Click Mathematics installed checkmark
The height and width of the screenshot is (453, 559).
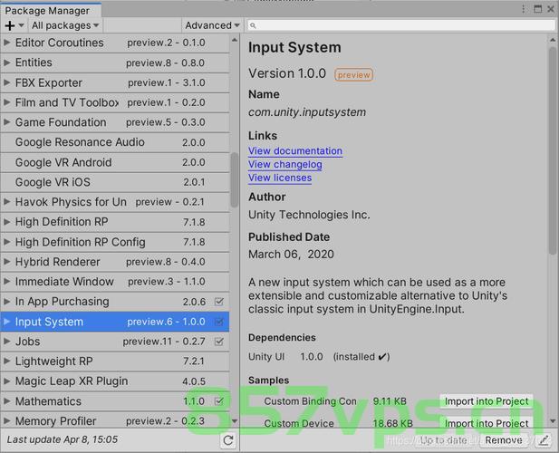219,401
